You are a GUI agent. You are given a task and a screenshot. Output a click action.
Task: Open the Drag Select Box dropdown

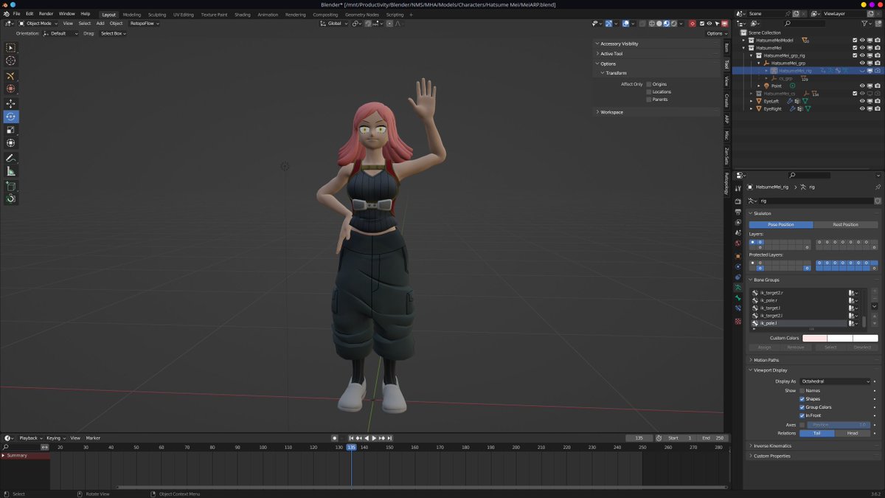click(x=114, y=33)
